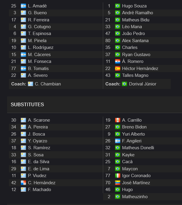Click Brazil flag next to coach Dorival Júnior

(x=124, y=84)
